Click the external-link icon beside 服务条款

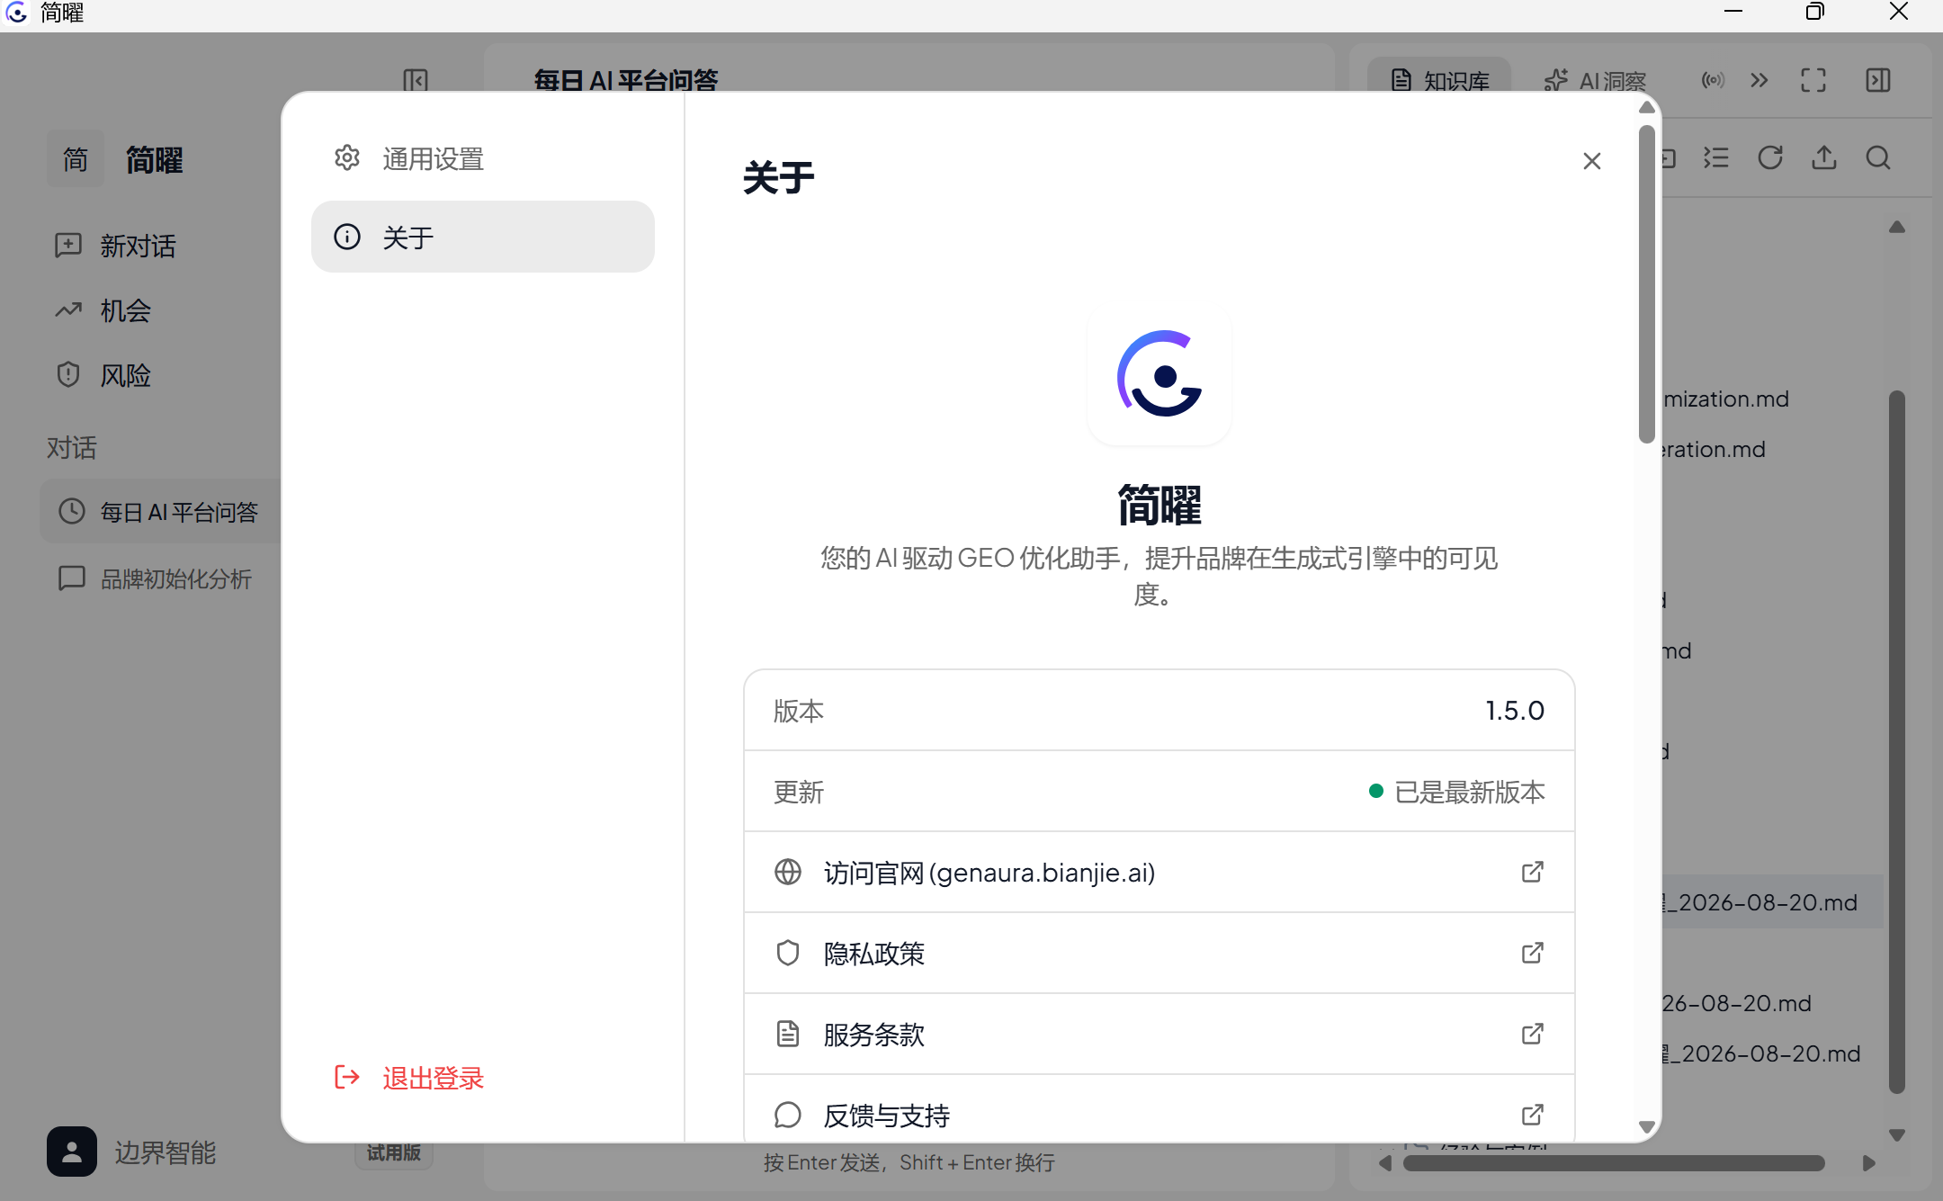pyautogui.click(x=1533, y=1034)
